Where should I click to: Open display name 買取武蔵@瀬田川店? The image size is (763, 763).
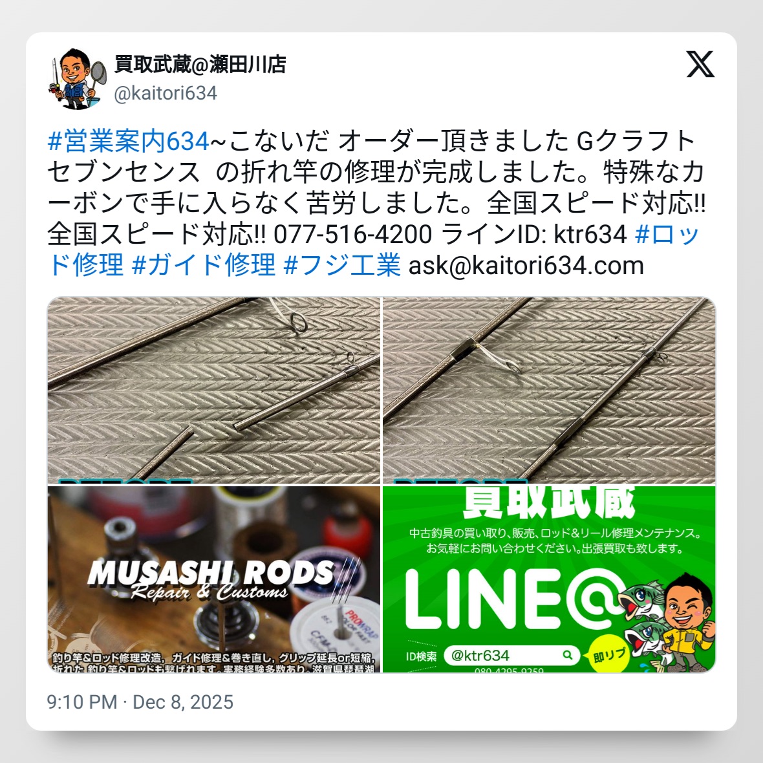coord(200,64)
